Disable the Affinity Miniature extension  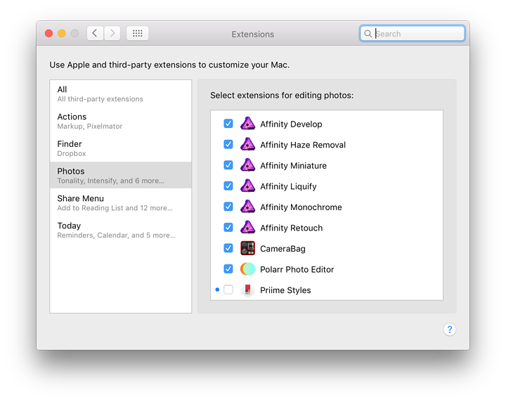click(228, 165)
